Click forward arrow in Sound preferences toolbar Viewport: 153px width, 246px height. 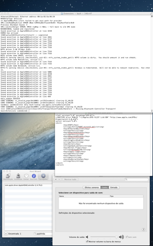[x=59, y=179]
